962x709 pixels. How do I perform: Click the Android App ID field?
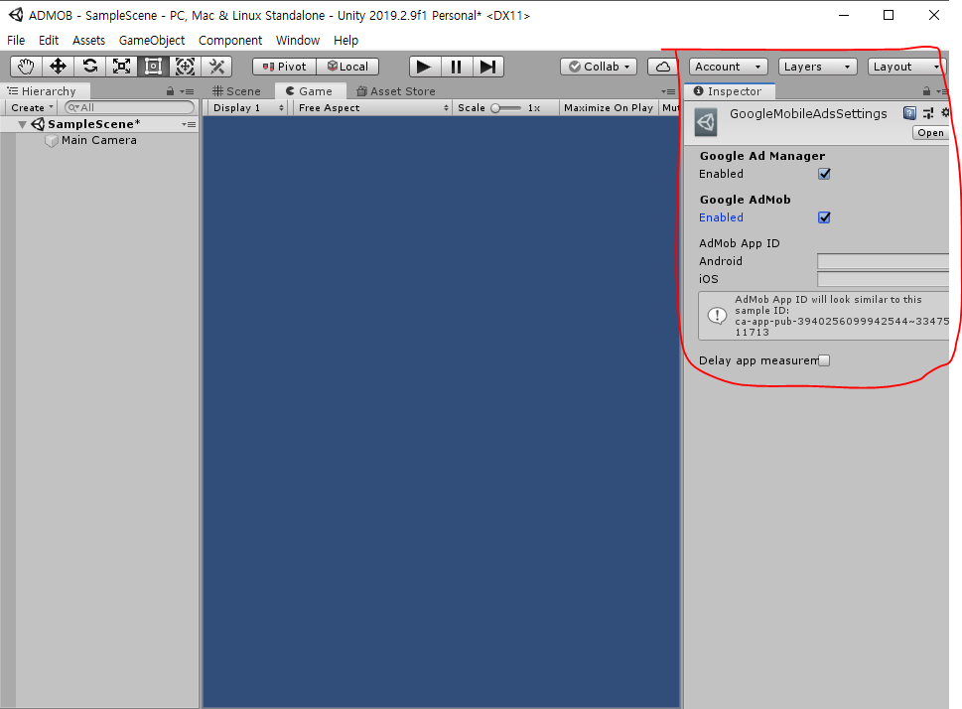point(883,261)
